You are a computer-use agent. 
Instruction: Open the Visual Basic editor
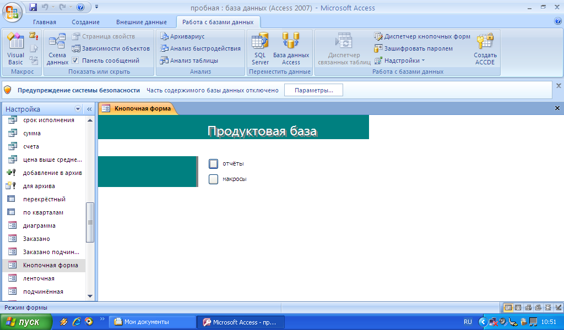point(15,49)
